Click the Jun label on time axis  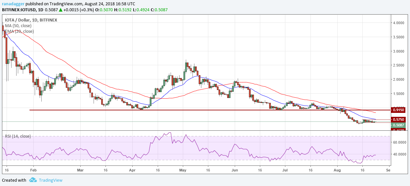coord(234,169)
